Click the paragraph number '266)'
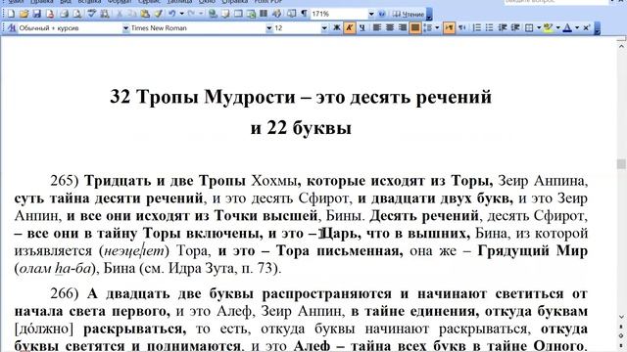The image size is (627, 352). pyautogui.click(x=65, y=293)
